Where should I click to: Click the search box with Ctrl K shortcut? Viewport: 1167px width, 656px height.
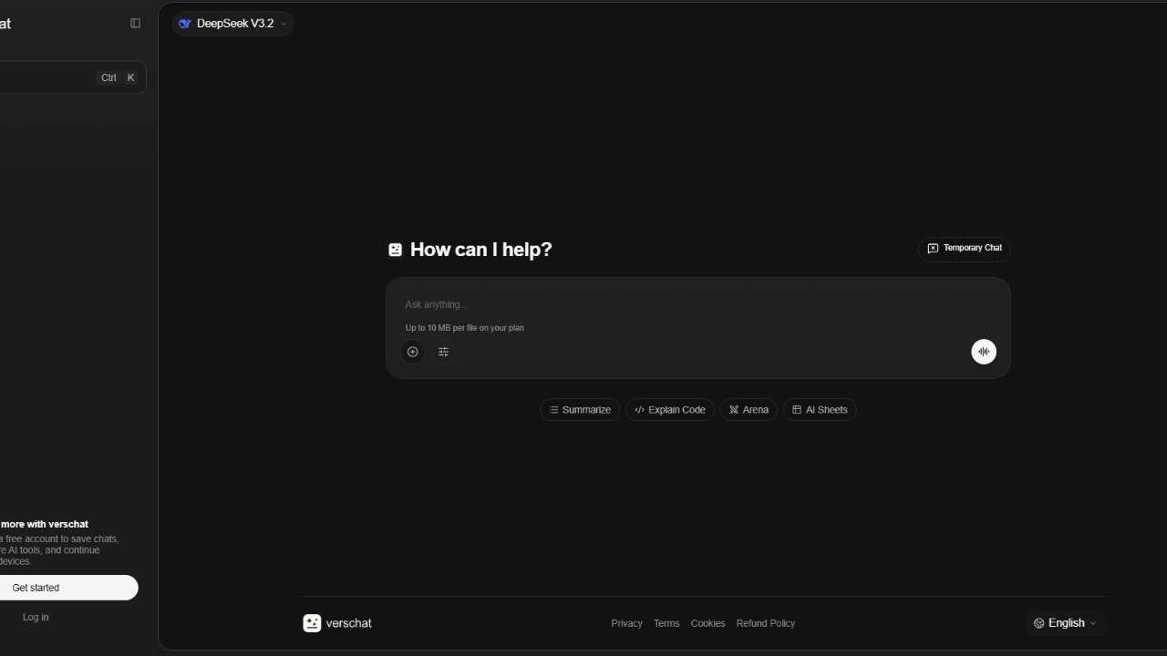[71, 77]
